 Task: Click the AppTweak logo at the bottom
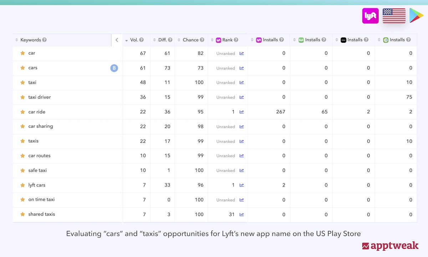click(390, 246)
